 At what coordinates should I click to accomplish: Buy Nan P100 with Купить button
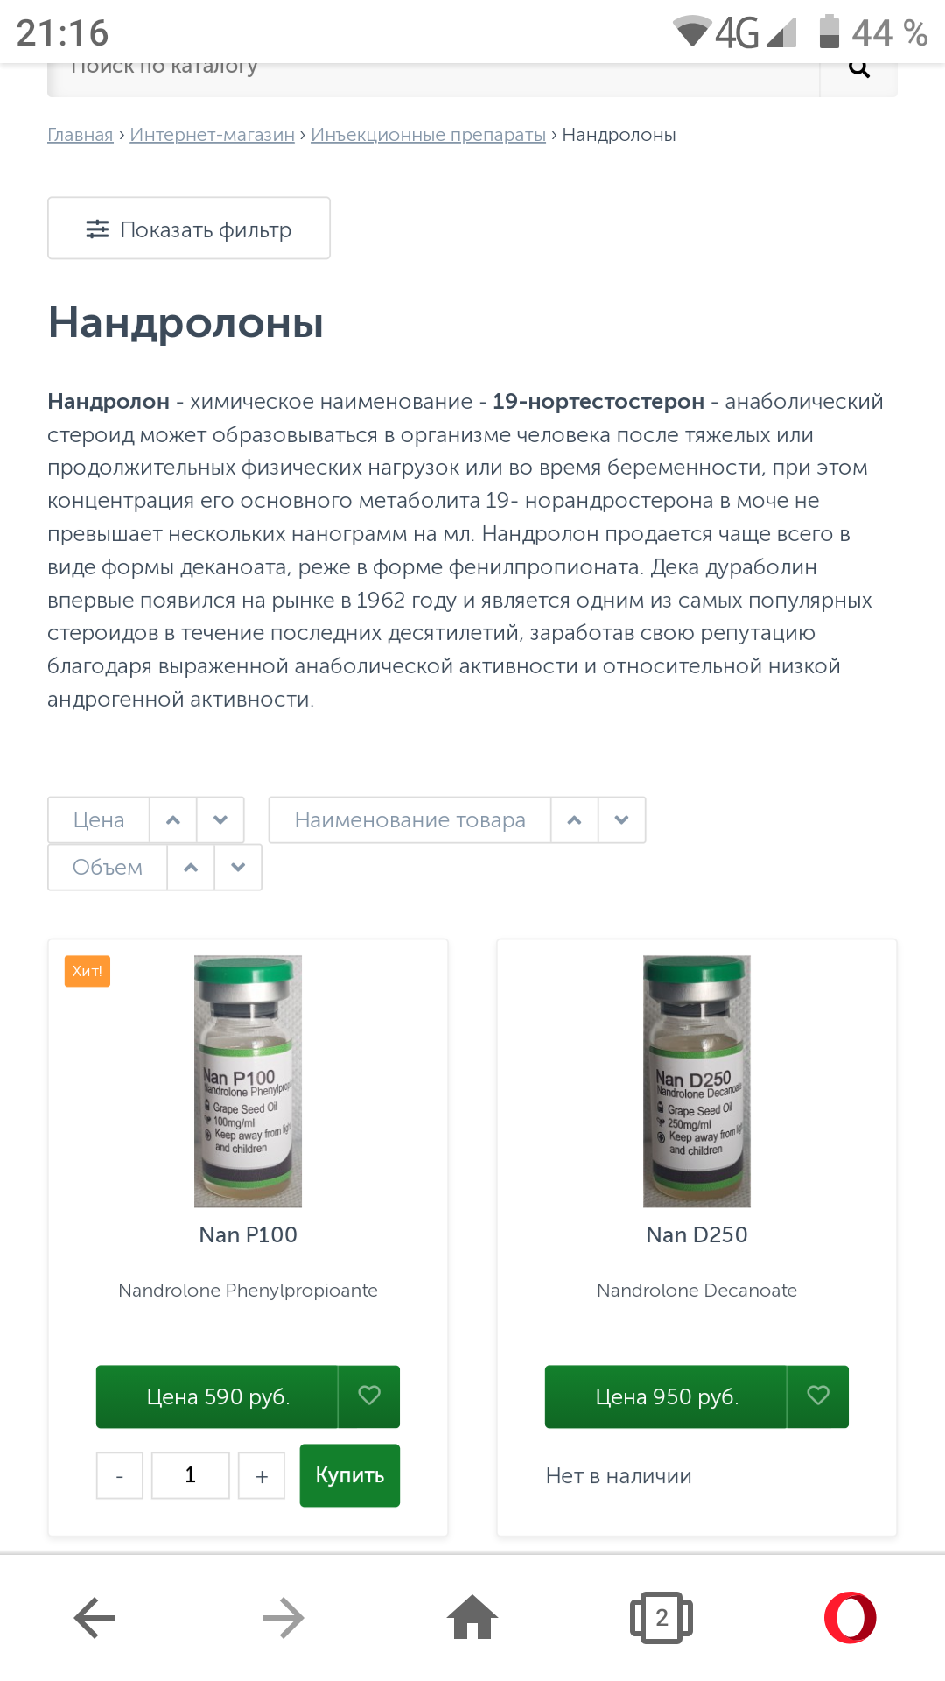(350, 1475)
